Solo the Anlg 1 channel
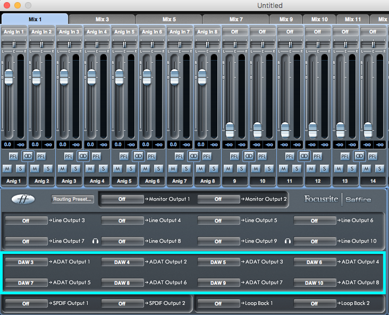This screenshot has height=315, width=389. [20, 169]
